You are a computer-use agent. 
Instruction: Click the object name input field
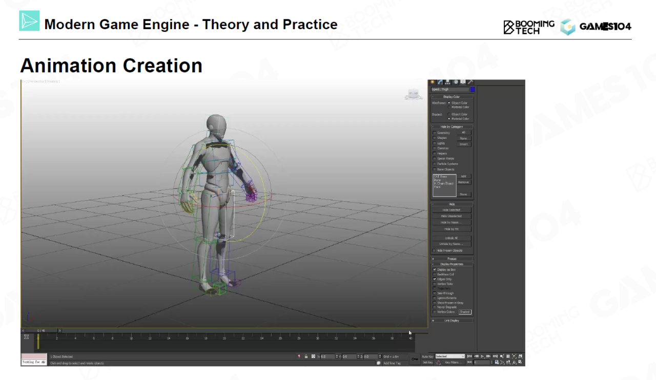click(x=449, y=89)
